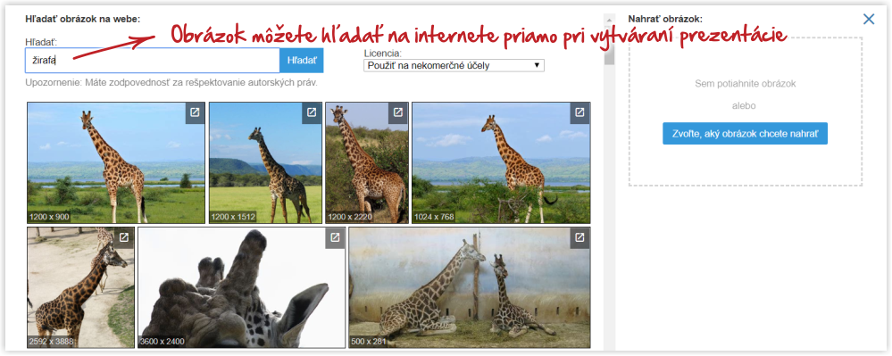
Task: Click the results scrollbar up arrow
Action: coord(609,18)
